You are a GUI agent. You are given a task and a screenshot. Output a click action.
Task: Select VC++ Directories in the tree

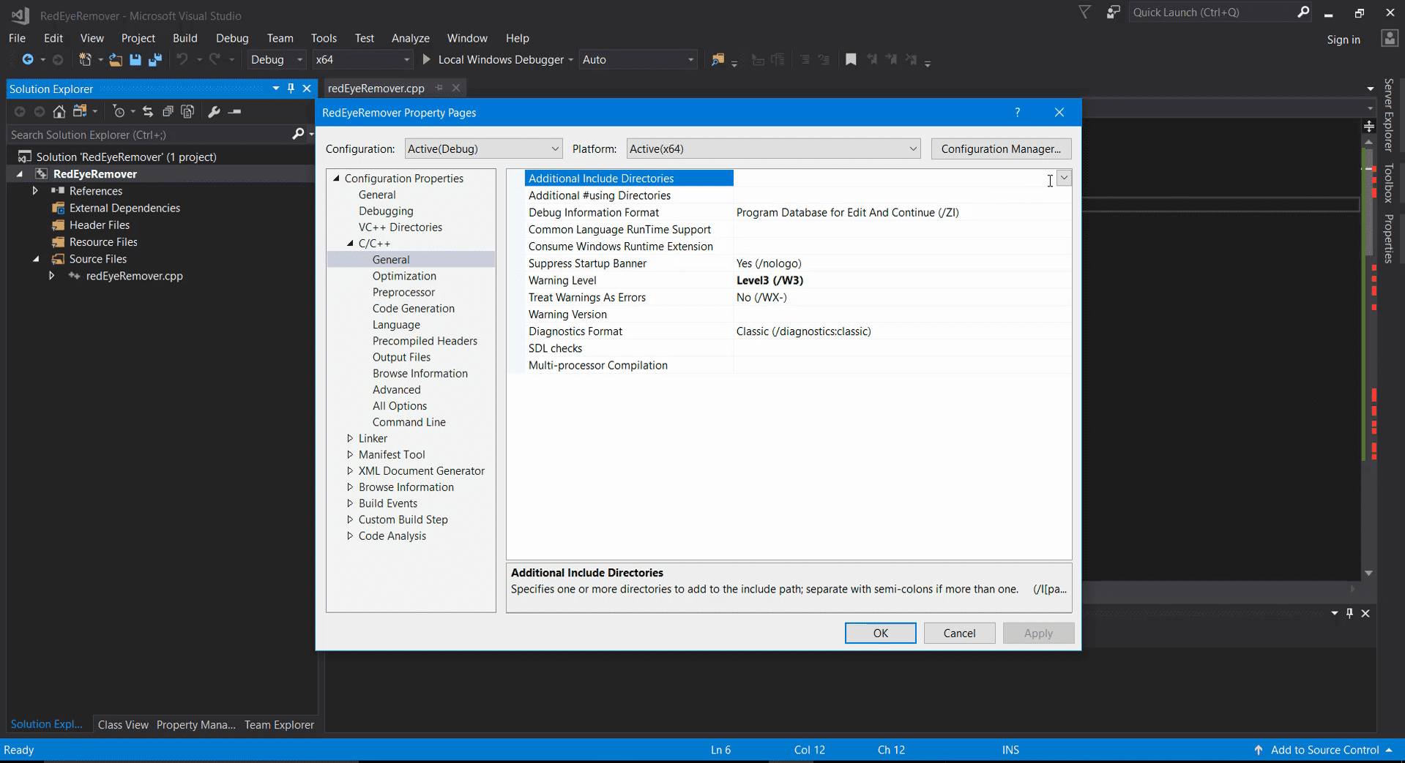tap(400, 227)
